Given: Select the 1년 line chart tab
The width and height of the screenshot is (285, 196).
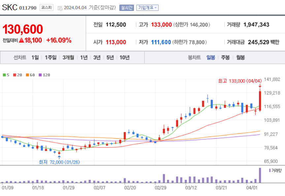Looking at the screenshot, I should [x=84, y=58].
